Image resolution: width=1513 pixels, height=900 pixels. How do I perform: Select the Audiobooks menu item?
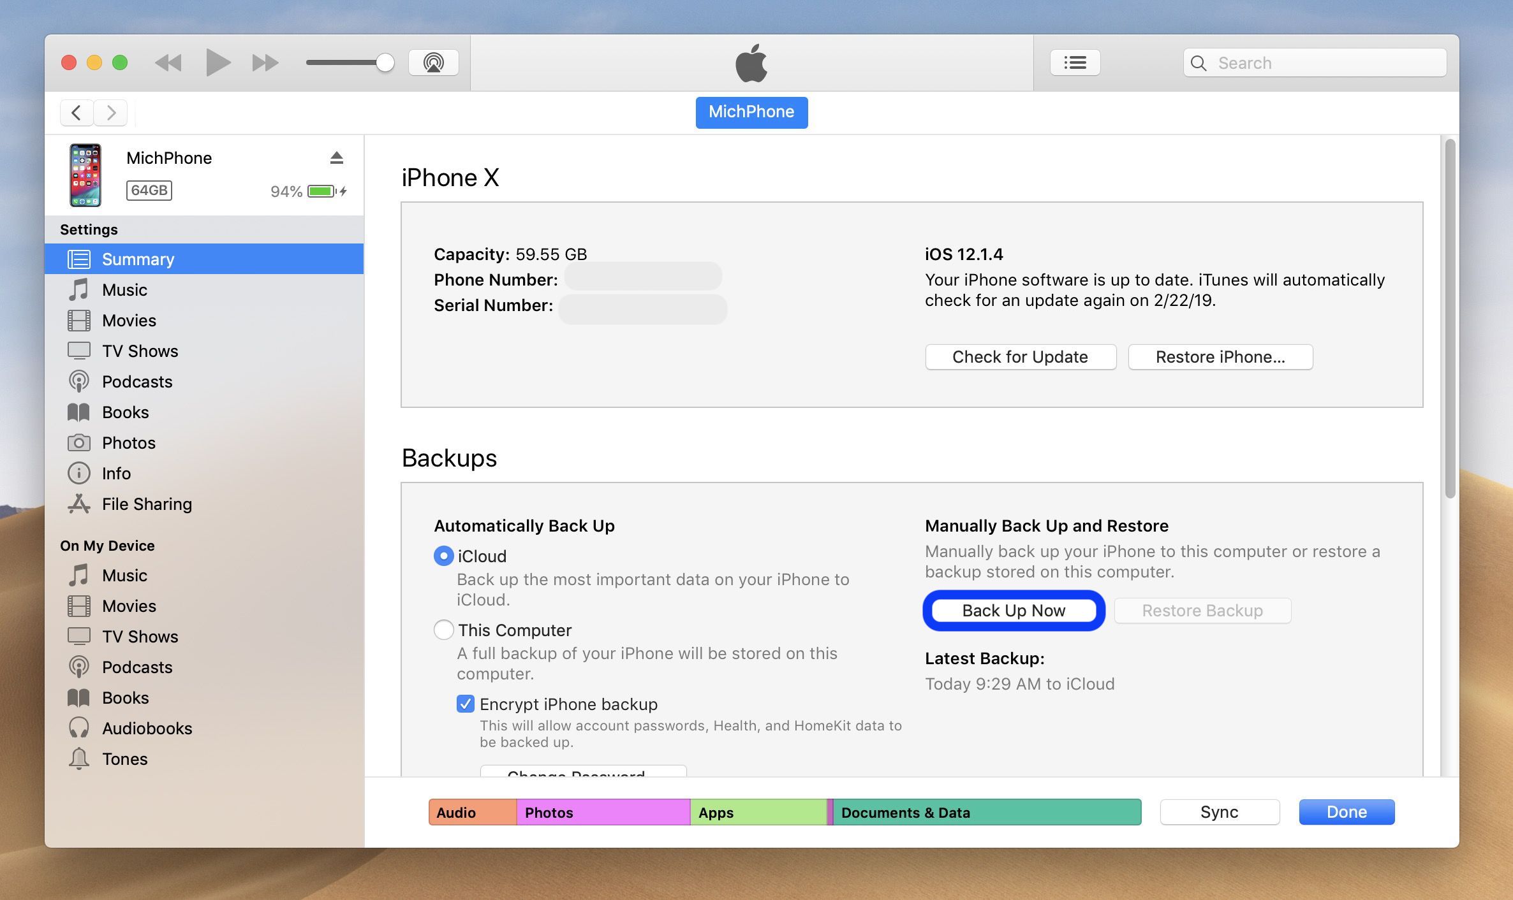pos(147,727)
